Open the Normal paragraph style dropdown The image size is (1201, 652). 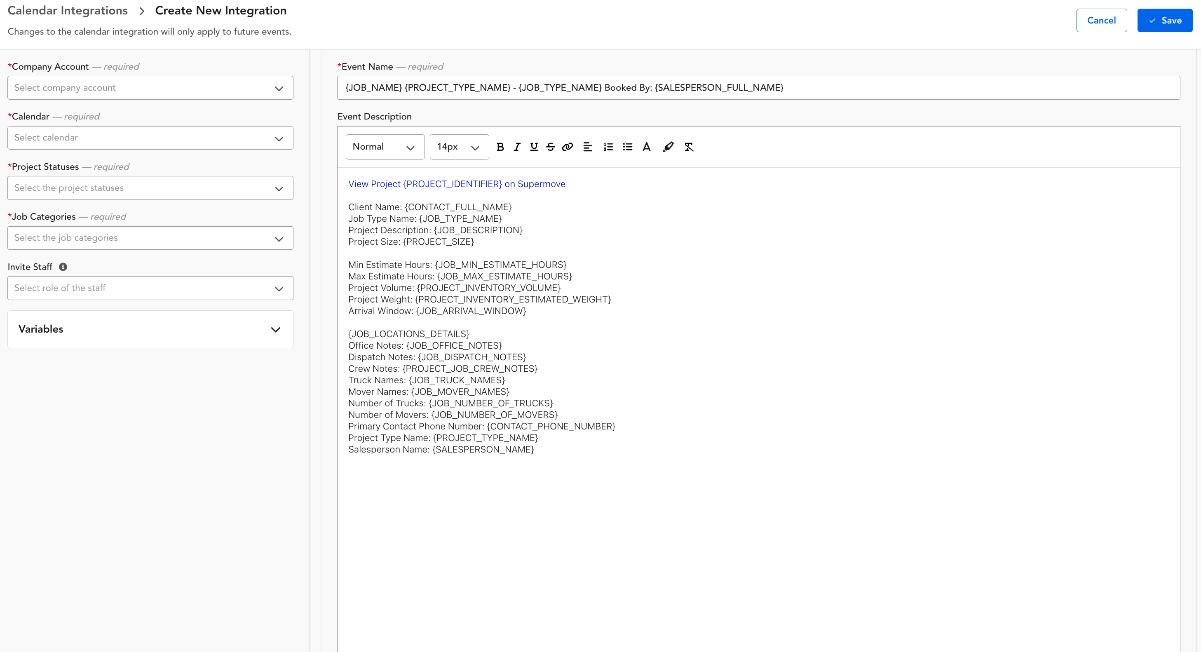click(385, 147)
